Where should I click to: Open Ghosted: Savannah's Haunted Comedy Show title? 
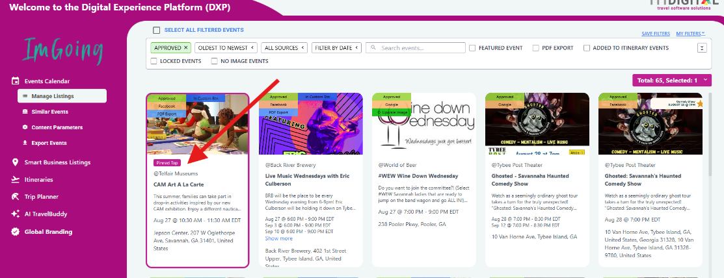(643, 180)
